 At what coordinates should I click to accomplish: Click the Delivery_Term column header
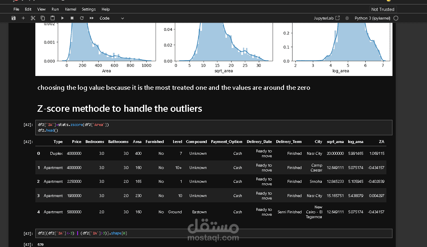tap(288, 142)
